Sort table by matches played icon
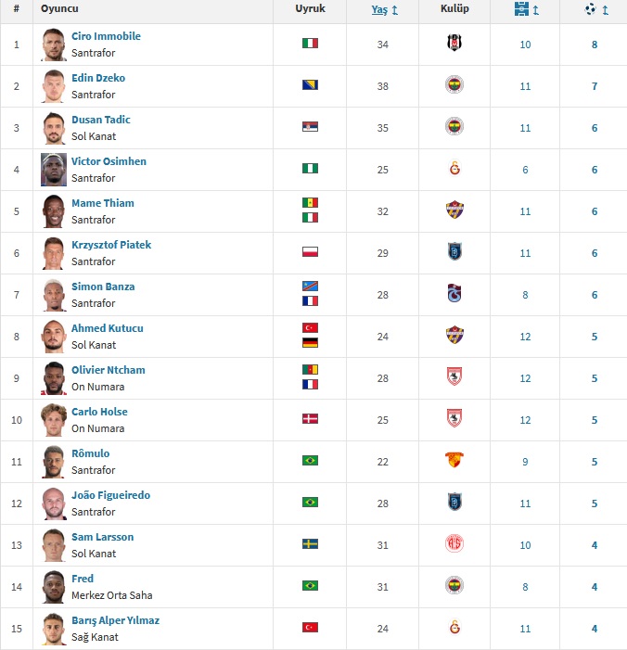627x650 pixels. tap(521, 8)
